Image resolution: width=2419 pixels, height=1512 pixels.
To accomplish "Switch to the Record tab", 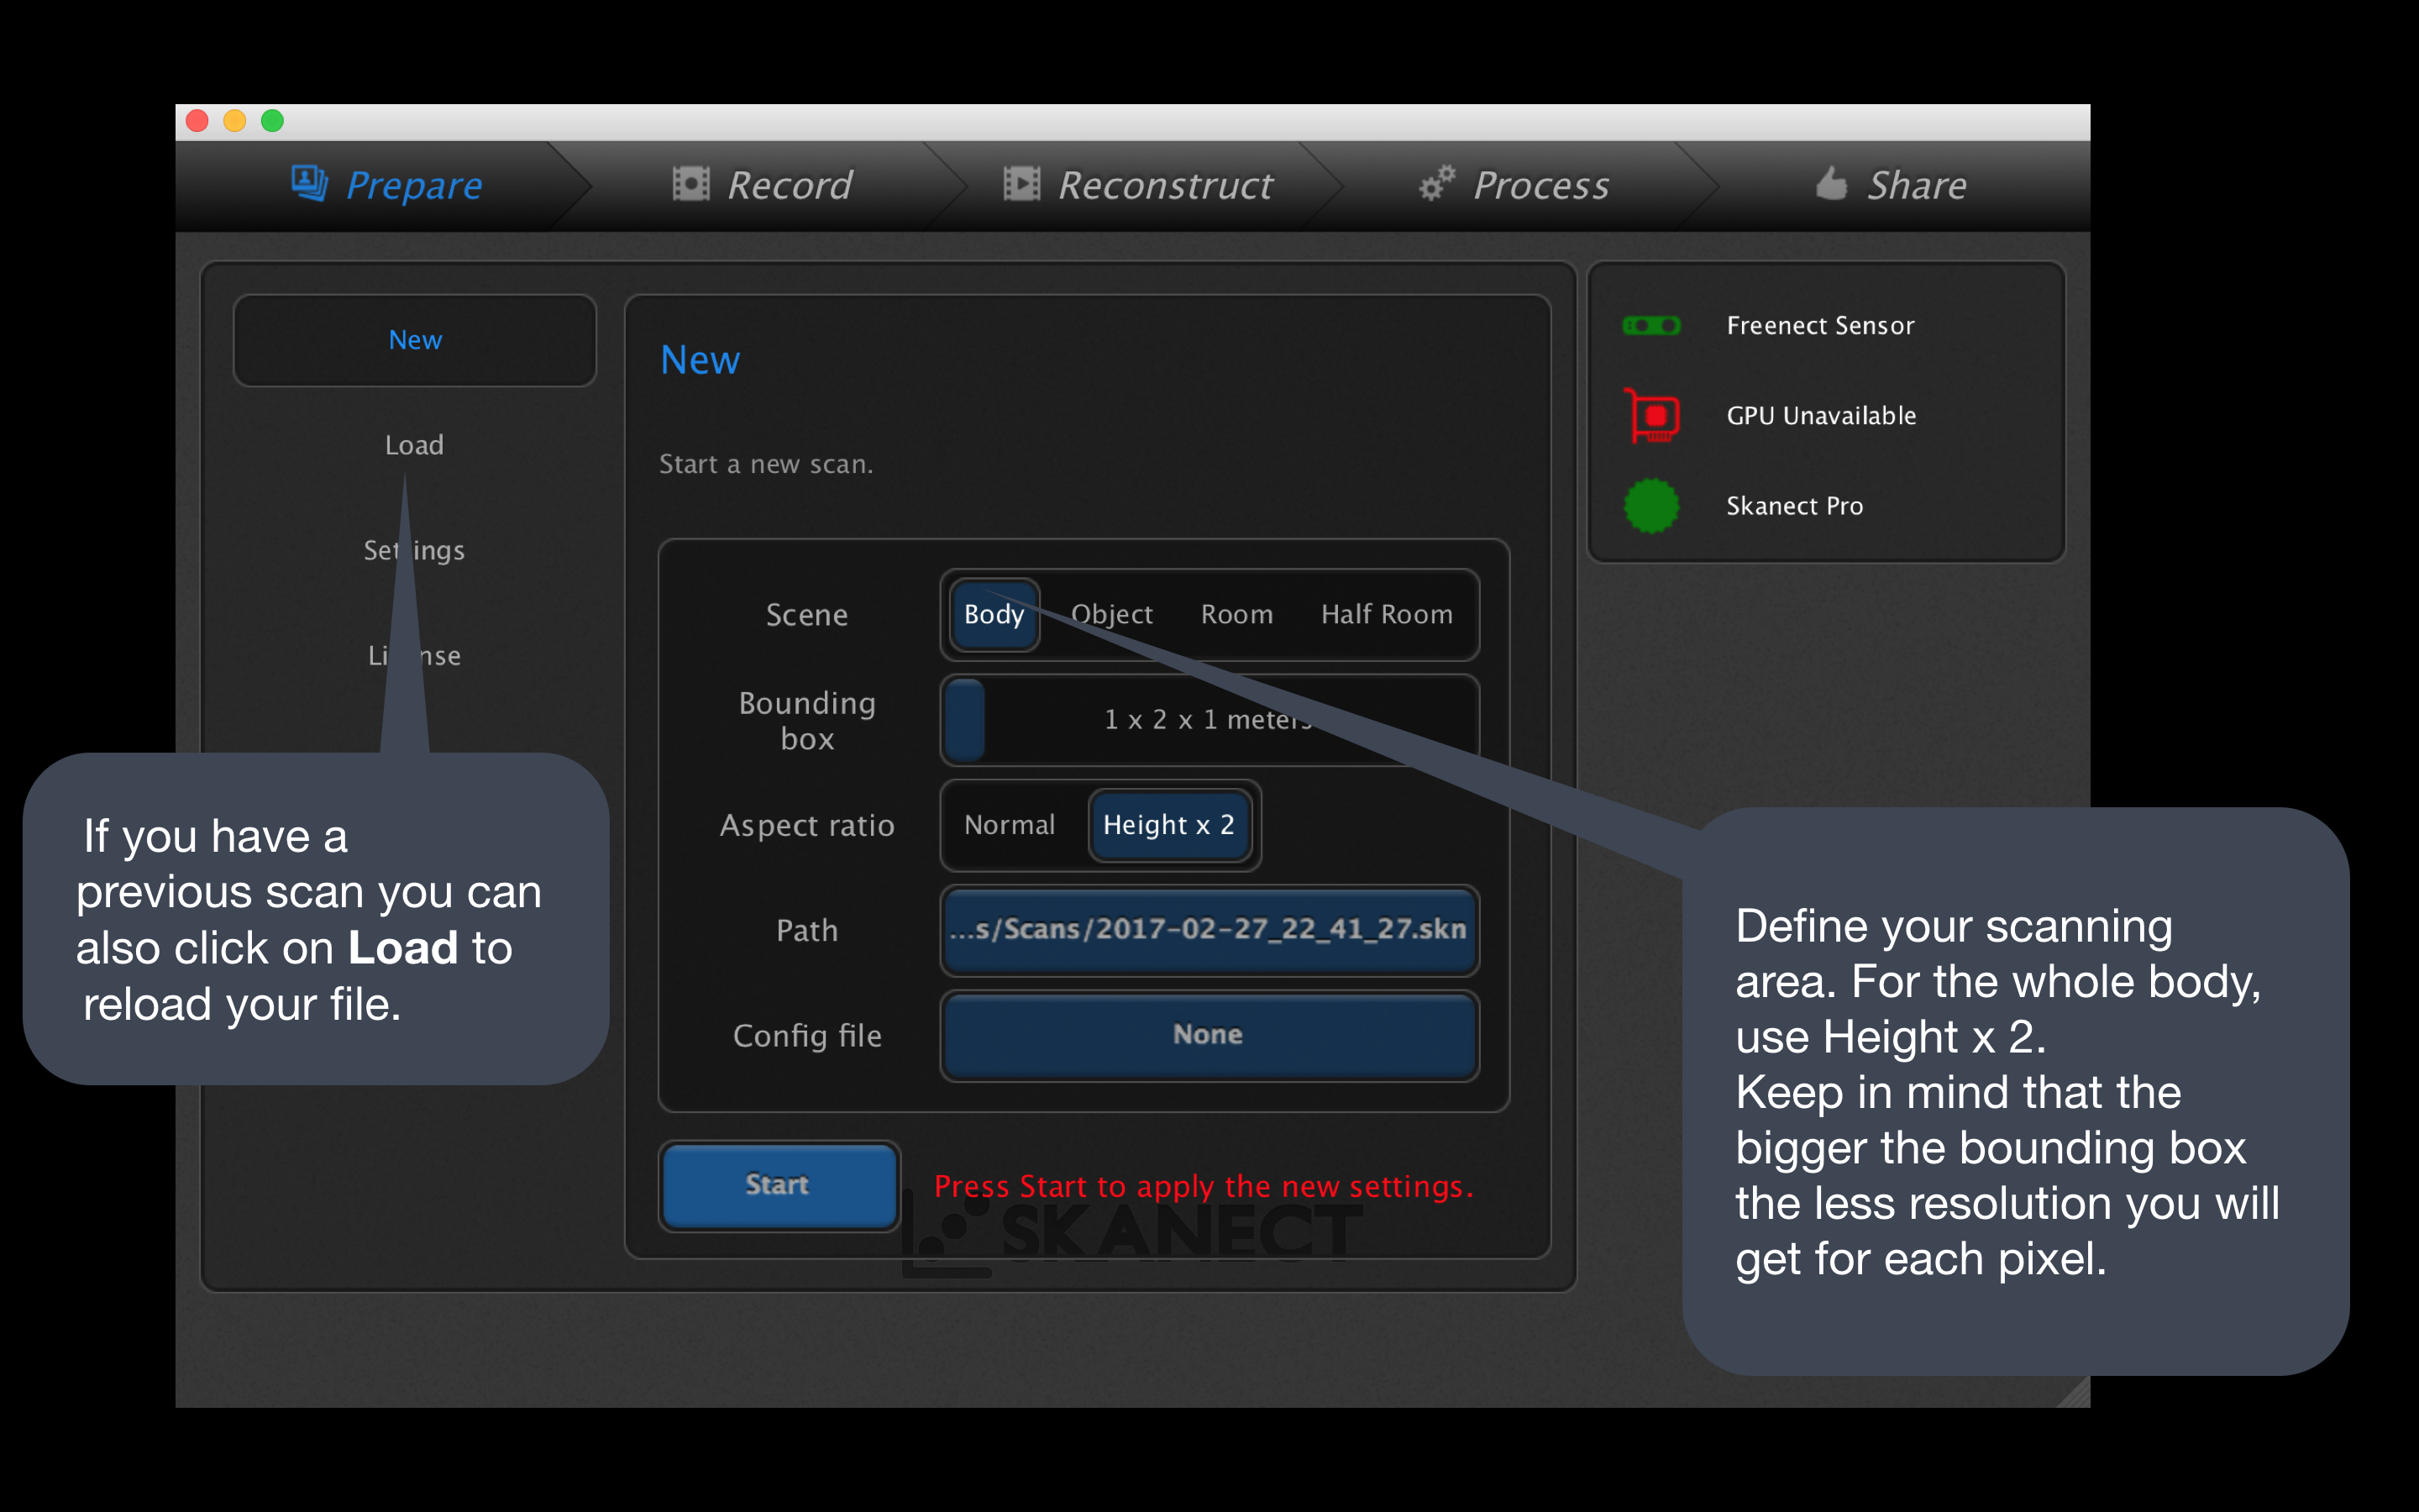I will [x=763, y=186].
